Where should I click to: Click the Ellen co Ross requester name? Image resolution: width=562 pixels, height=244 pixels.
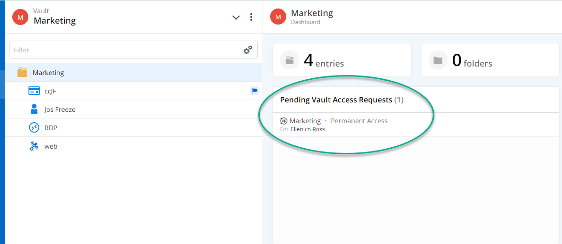pos(307,129)
